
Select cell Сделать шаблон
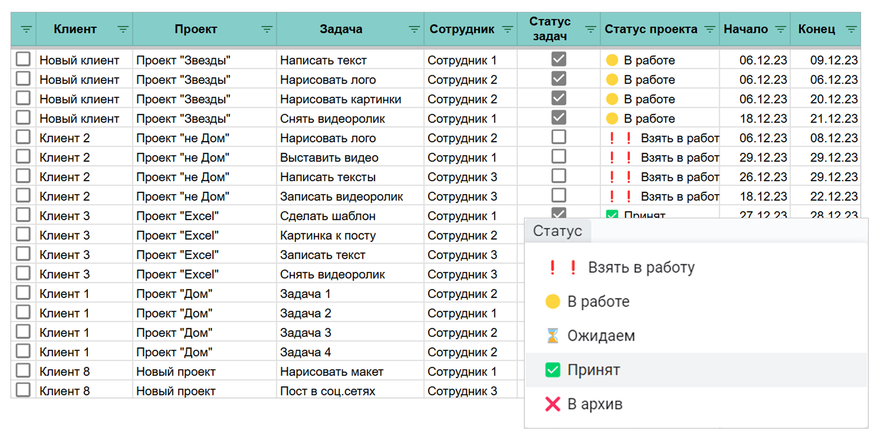tap(350, 216)
